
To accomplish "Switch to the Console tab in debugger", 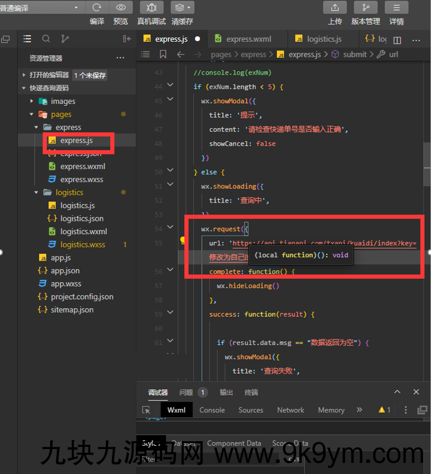I will [x=212, y=410].
